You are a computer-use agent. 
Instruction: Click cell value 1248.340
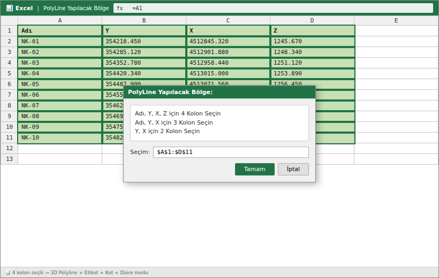point(313,52)
